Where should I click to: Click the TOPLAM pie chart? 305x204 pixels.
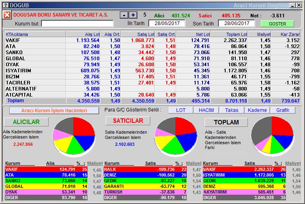[272, 136]
